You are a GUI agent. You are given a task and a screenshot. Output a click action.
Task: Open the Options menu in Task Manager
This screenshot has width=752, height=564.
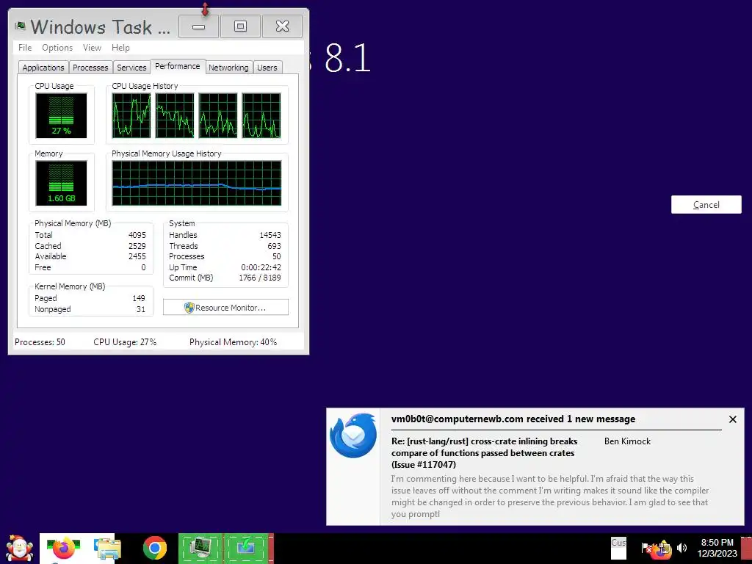57,48
